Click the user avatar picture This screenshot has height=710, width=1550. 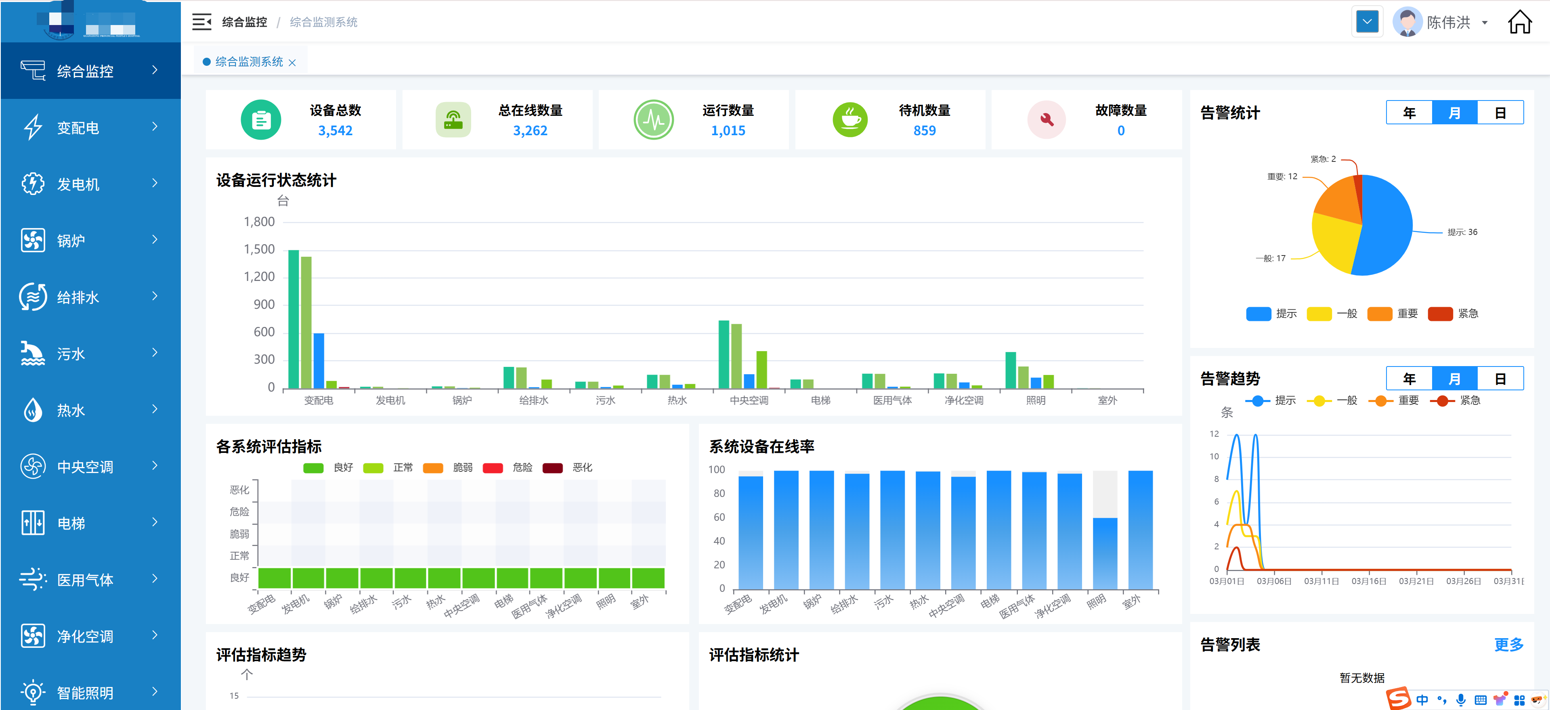click(1407, 22)
